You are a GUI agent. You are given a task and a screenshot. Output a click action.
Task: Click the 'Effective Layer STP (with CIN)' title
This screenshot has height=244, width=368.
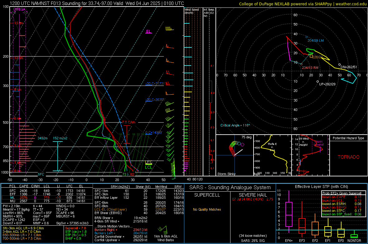pos(321,187)
